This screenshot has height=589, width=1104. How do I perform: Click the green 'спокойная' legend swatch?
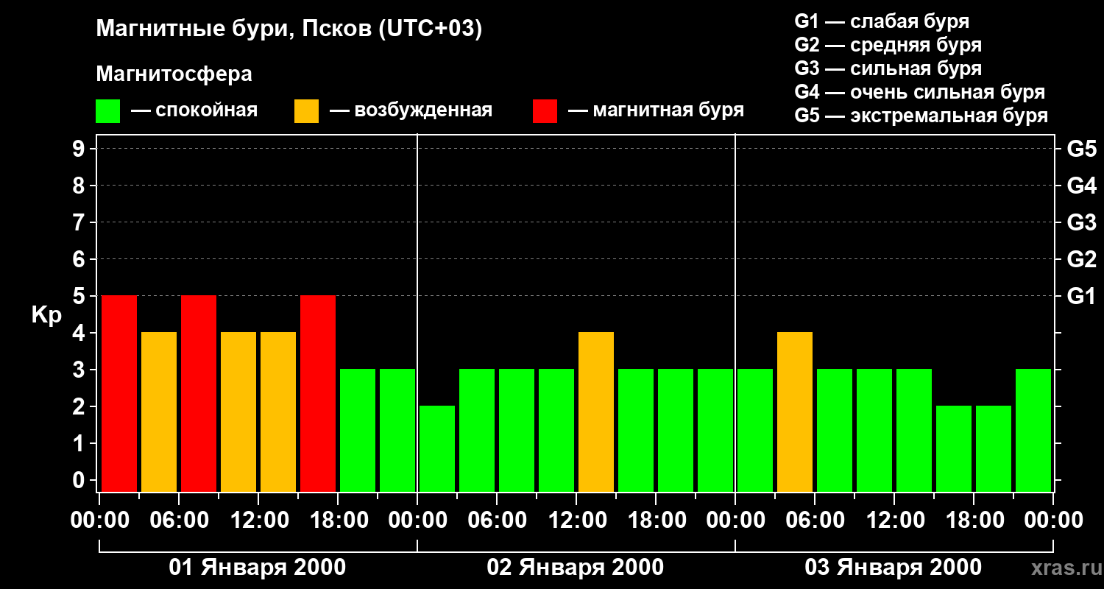(x=107, y=111)
